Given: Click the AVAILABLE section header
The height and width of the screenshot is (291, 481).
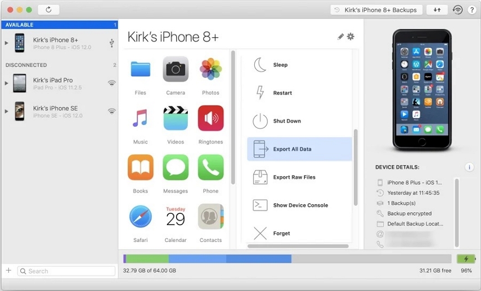Looking at the screenshot, I should tap(60, 25).
